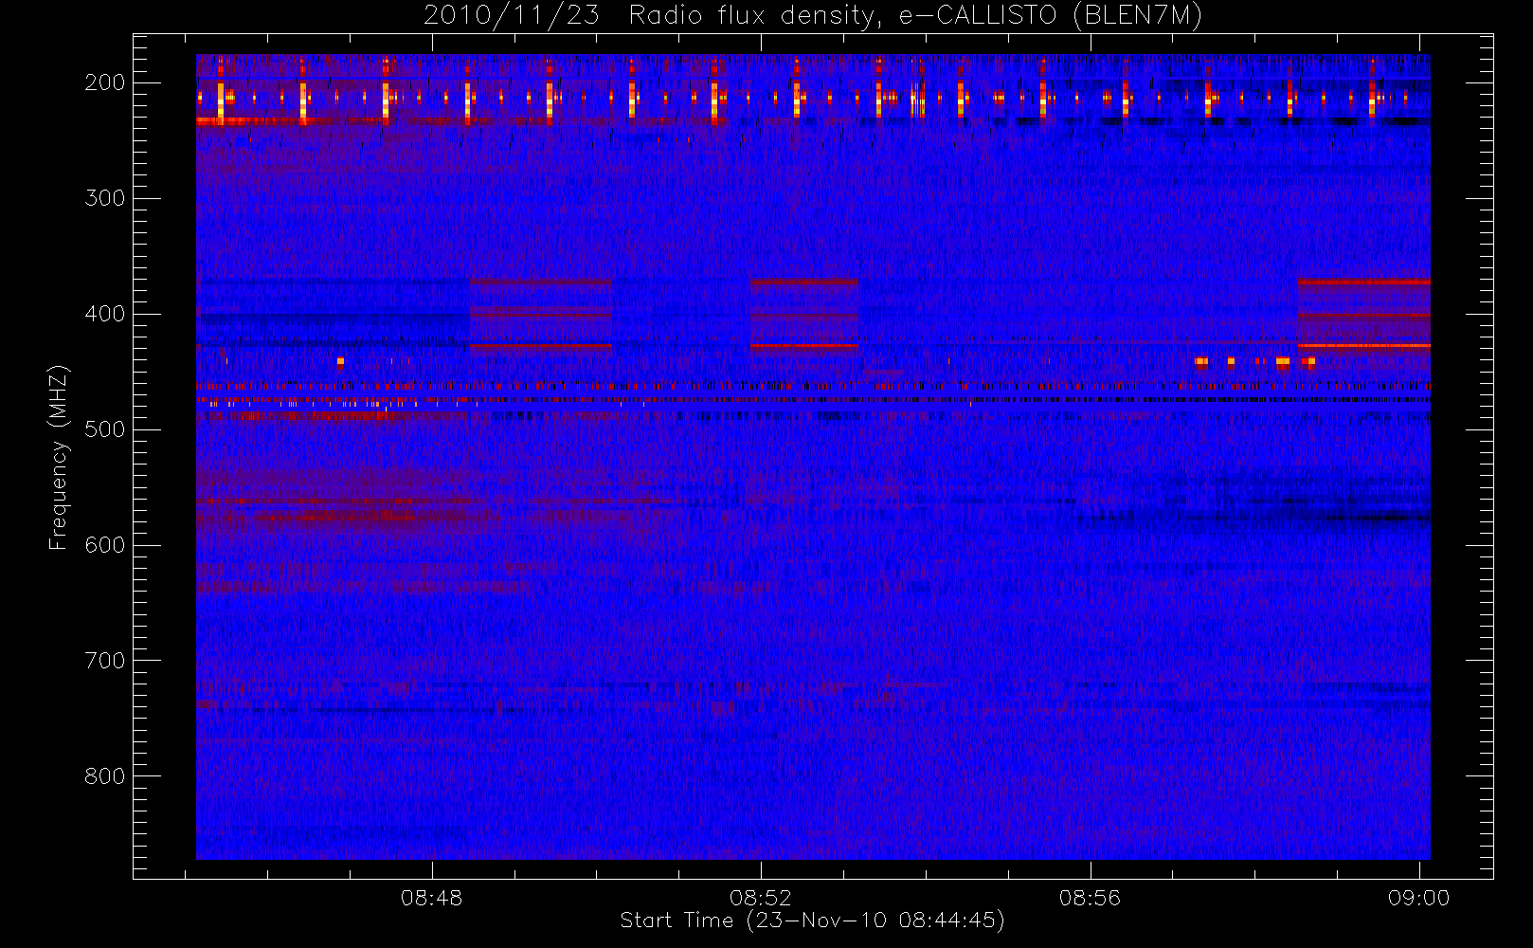Click the 08:56 time tick label
The width and height of the screenshot is (1533, 948).
point(1090,898)
